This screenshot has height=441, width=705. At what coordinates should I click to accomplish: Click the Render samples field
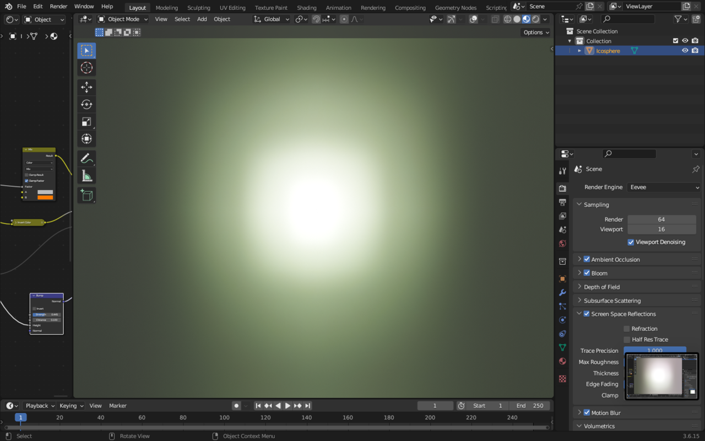[661, 219]
